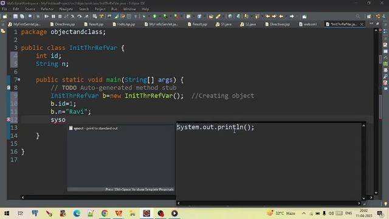Screen dimensions: 389x219
Task: Click the task marker on line 8
Action: coord(9,88)
